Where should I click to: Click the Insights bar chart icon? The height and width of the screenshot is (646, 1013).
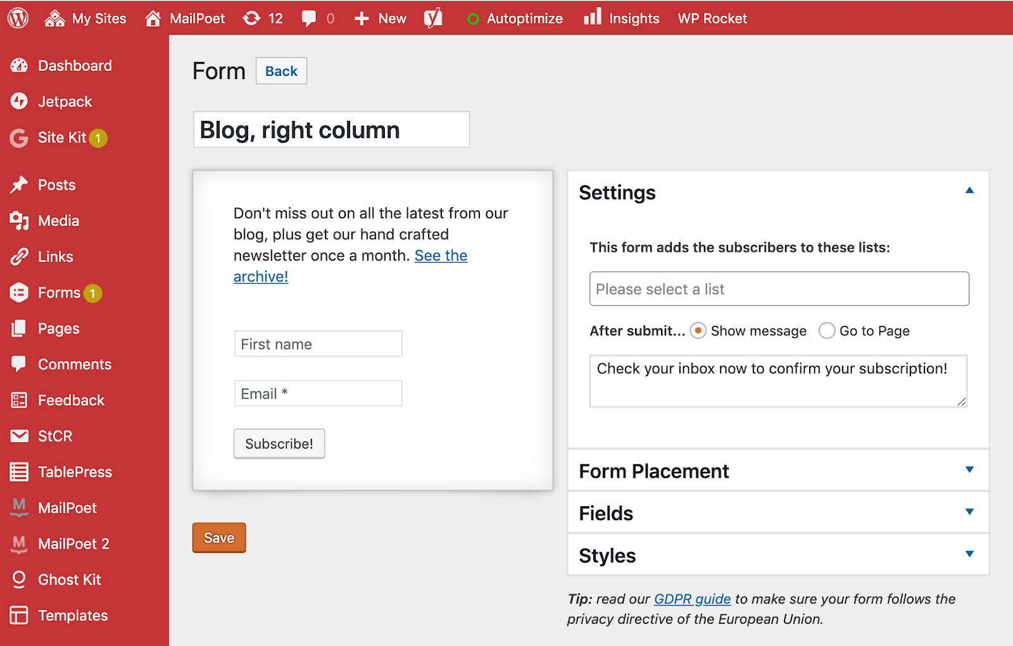tap(593, 17)
